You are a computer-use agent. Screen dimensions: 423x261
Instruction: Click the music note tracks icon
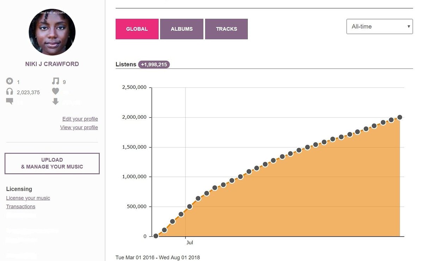click(x=55, y=81)
